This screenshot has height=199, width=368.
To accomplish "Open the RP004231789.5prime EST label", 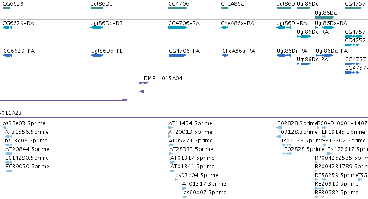I will pos(341,167).
